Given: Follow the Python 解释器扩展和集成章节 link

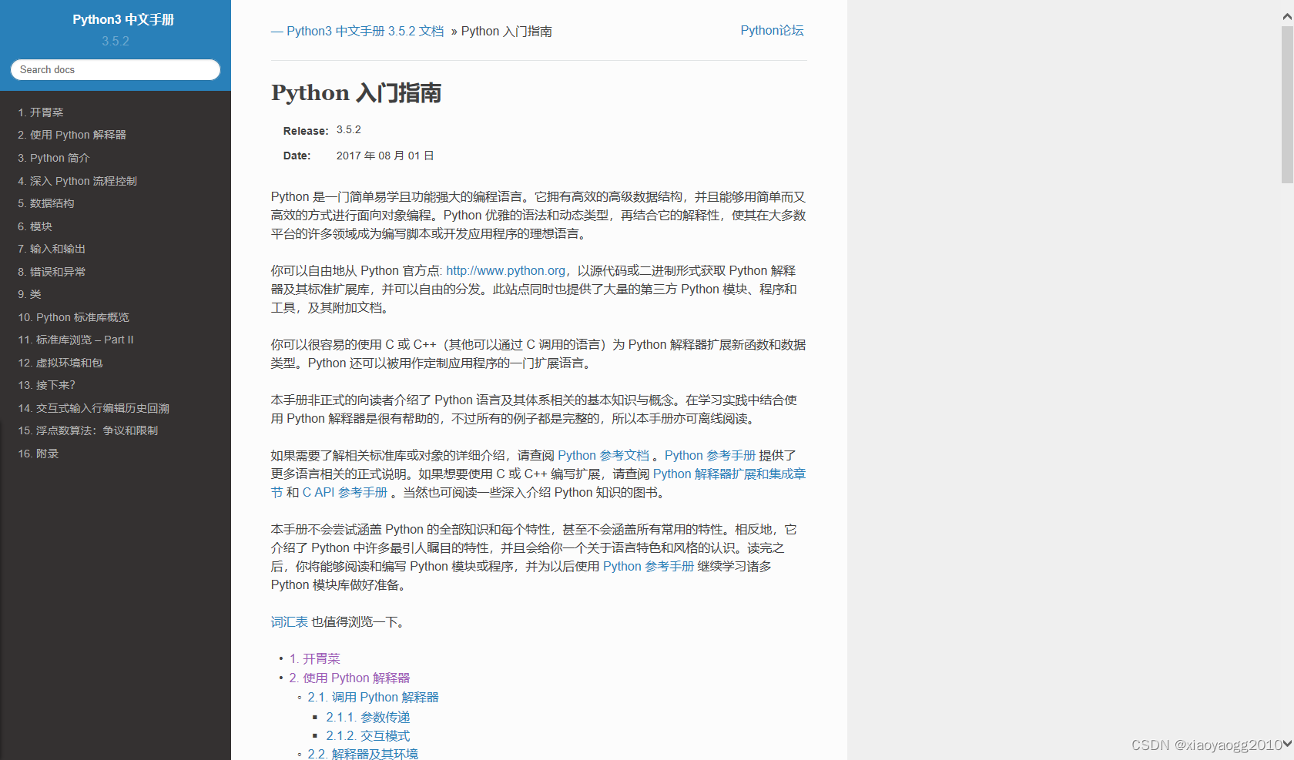Looking at the screenshot, I should click(x=729, y=474).
